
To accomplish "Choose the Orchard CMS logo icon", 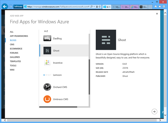I will (47, 87).
